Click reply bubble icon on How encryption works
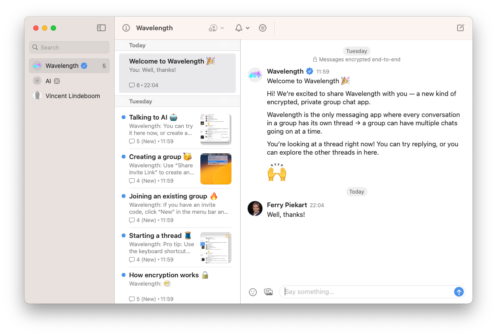The image size is (497, 336). [x=132, y=299]
